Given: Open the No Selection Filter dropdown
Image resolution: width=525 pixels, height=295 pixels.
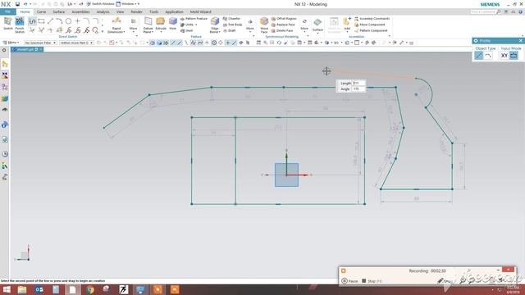Looking at the screenshot, I should 40,43.
